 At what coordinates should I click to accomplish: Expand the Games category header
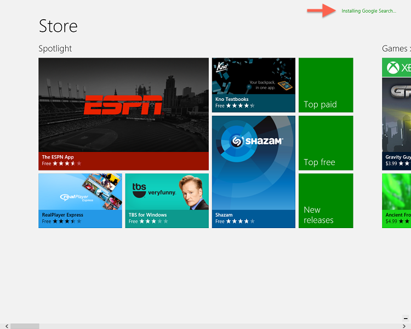click(x=396, y=49)
